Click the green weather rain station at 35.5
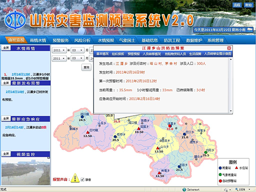Image resolution: width=256 pixels, height=192 pixels. (206, 153)
